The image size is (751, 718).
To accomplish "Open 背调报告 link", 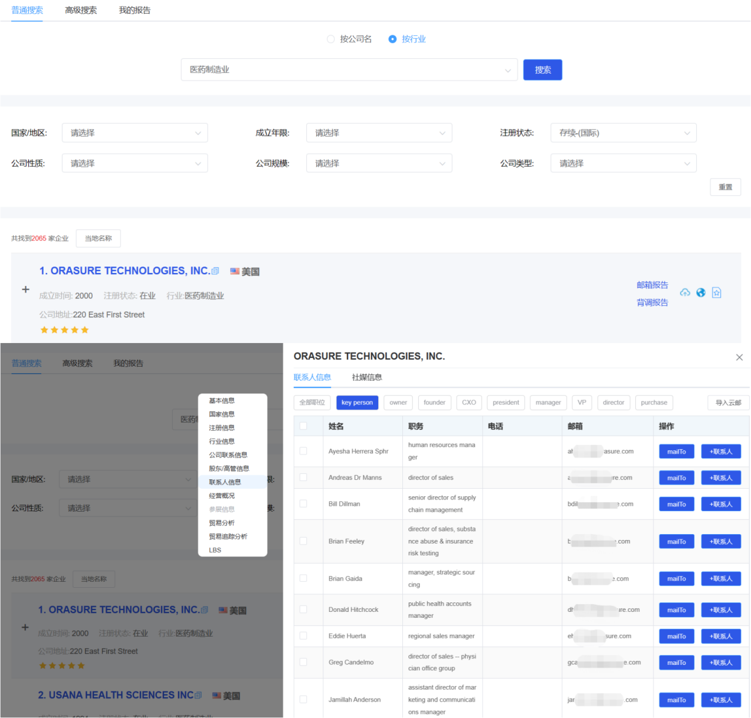I will (x=652, y=302).
